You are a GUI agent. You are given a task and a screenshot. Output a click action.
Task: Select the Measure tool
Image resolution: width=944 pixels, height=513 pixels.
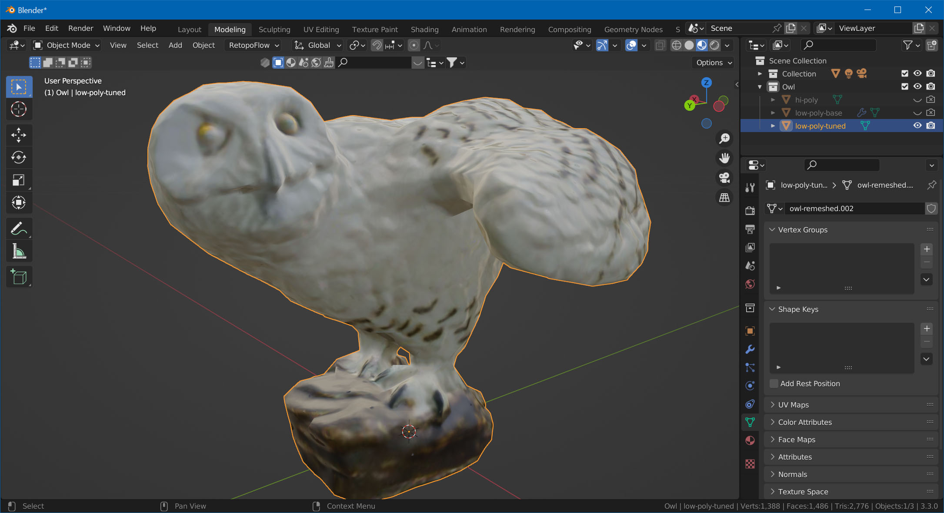(19, 251)
